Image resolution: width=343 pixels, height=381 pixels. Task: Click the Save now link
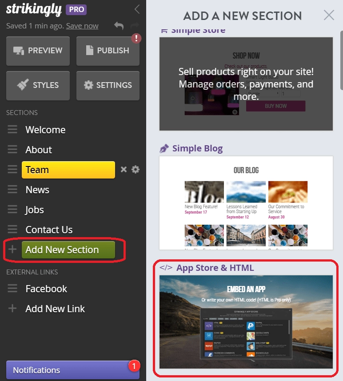point(82,26)
